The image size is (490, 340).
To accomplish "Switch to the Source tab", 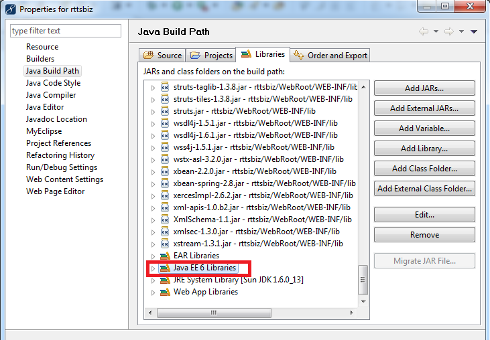I will click(x=162, y=55).
